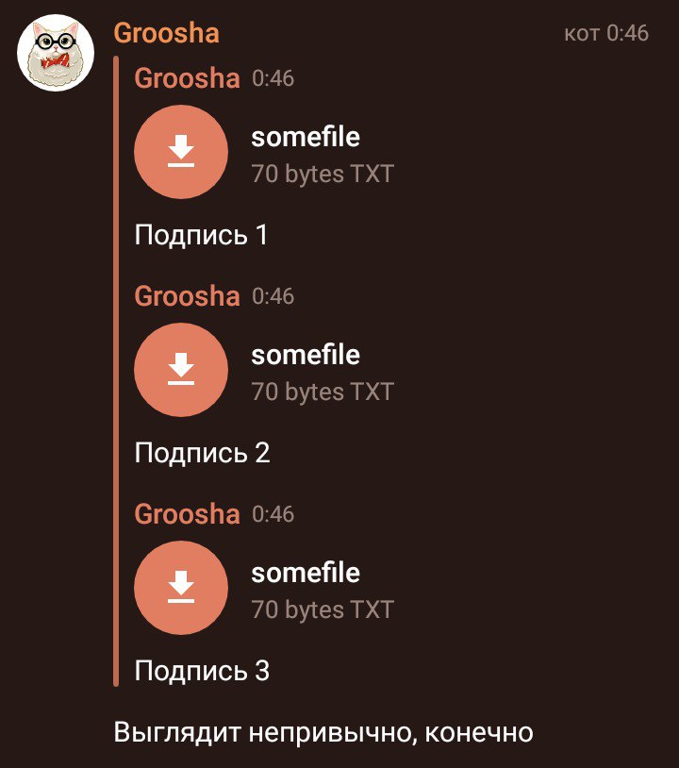Download second somefile attachment above Подпись 2
Image resolution: width=679 pixels, height=768 pixels.
[181, 370]
